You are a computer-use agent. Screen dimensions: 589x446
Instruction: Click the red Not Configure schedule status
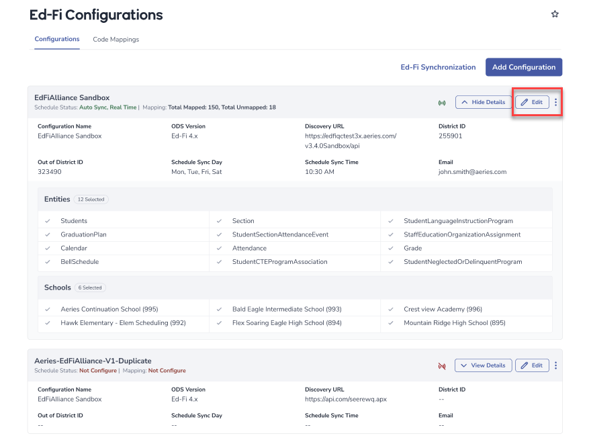(x=98, y=371)
